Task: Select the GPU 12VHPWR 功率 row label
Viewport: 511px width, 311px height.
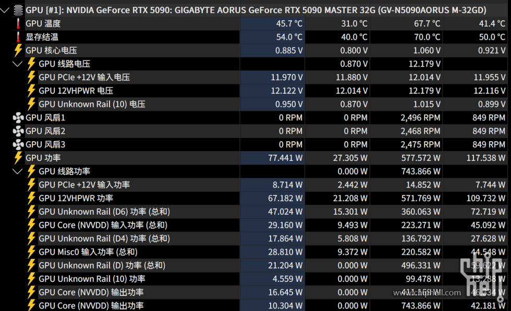Action: 76,198
